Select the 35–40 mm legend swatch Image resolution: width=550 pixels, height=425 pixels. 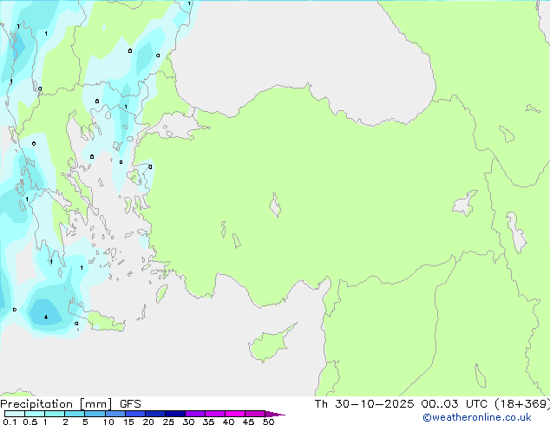point(215,414)
